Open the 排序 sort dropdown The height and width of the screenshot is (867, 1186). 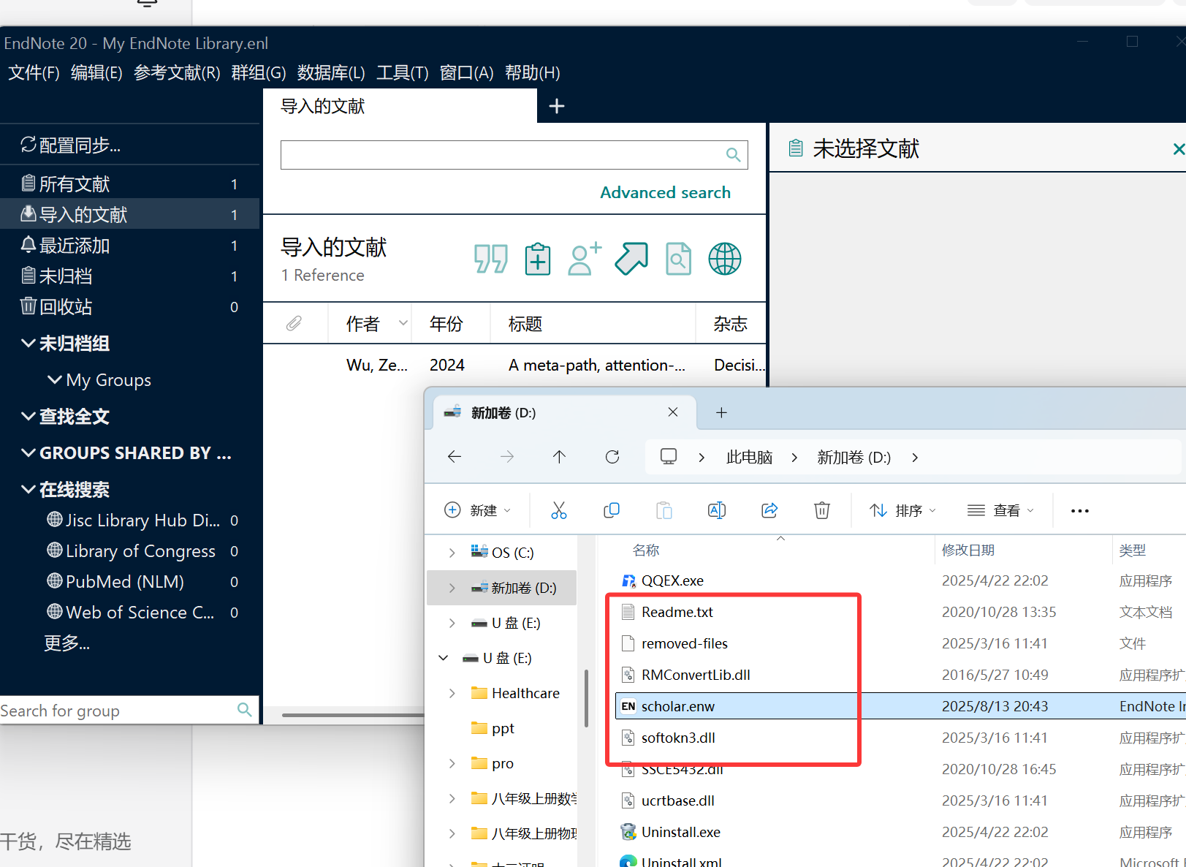click(902, 510)
